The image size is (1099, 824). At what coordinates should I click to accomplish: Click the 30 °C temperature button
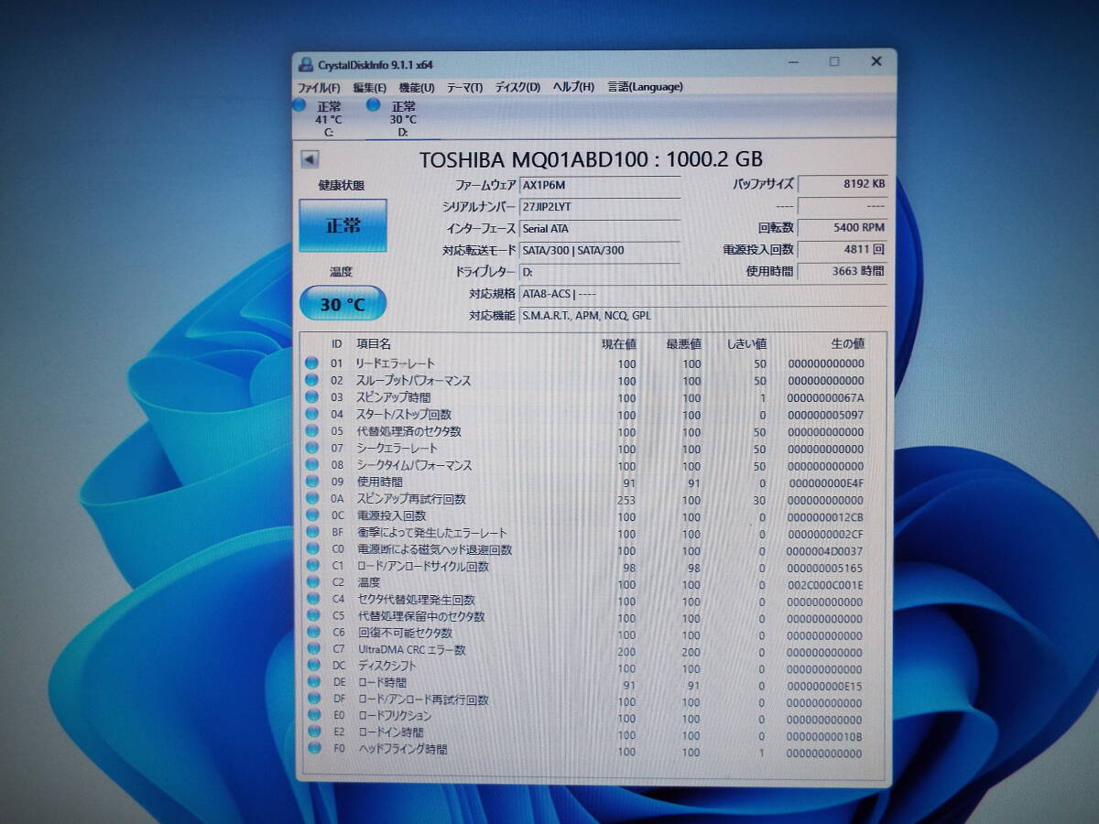[343, 304]
